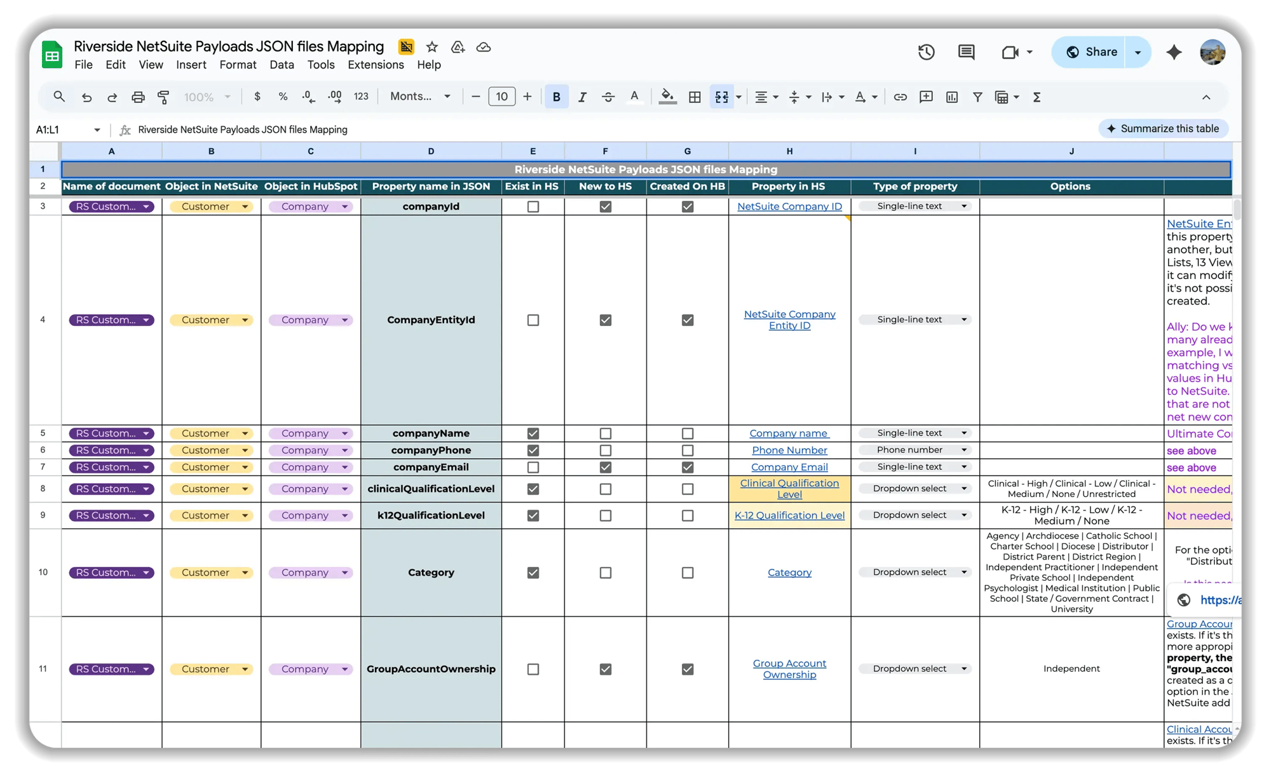Open the Data menu
This screenshot has width=1271, height=781.
pos(282,65)
